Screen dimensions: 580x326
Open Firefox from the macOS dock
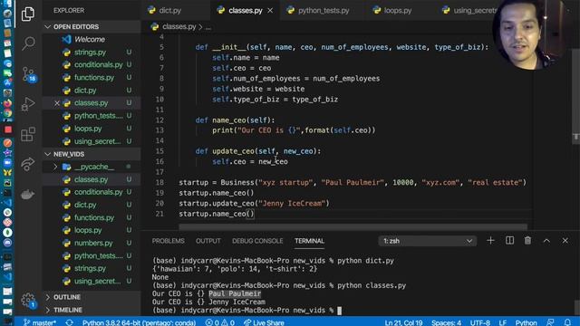tap(7, 102)
